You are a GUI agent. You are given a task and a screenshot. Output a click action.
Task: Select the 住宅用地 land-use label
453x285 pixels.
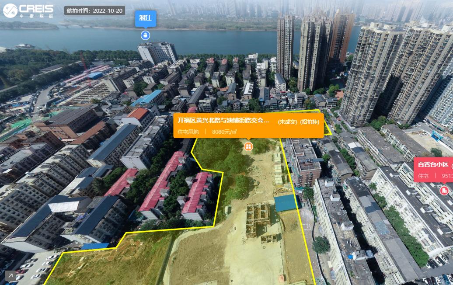[x=188, y=132]
